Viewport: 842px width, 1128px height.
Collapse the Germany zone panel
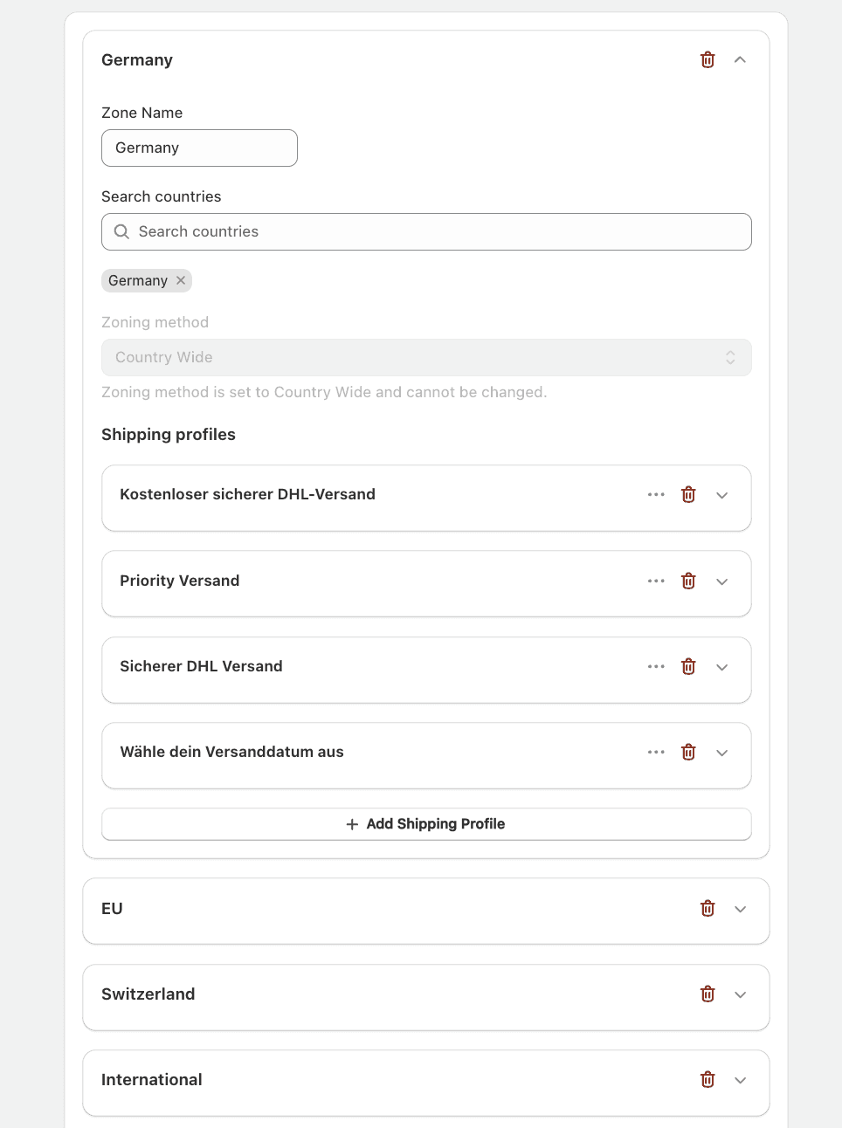740,60
